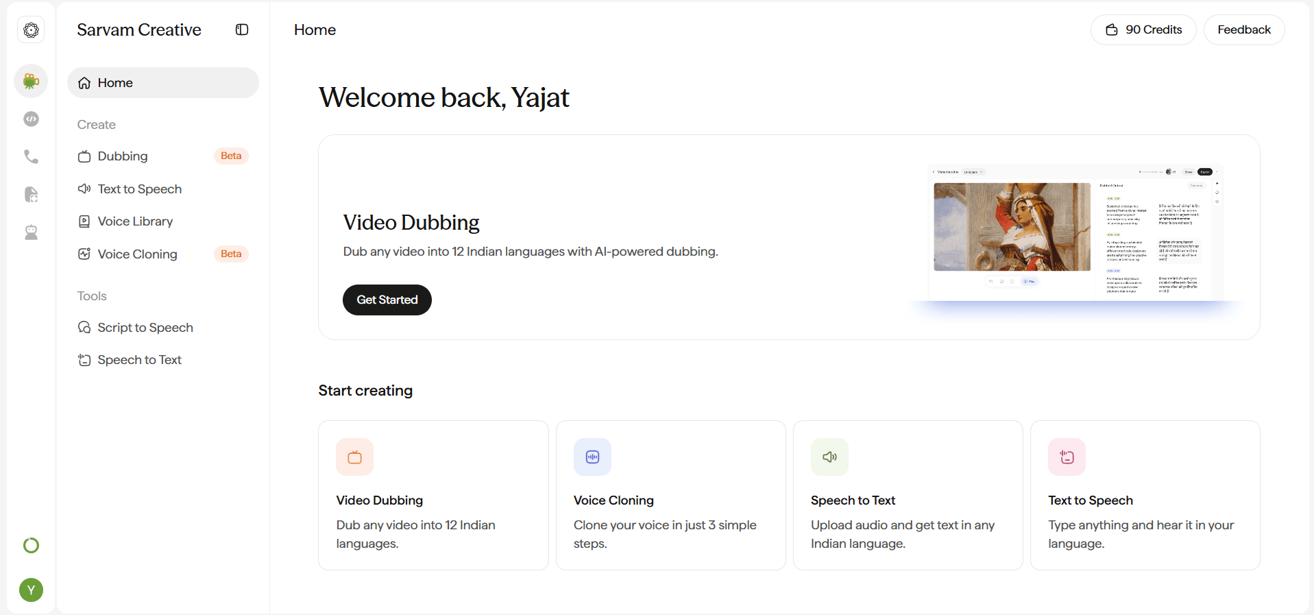Viewport: 1314px width, 615px height.
Task: Click the pink Text to Speech card icon
Action: click(x=1067, y=457)
